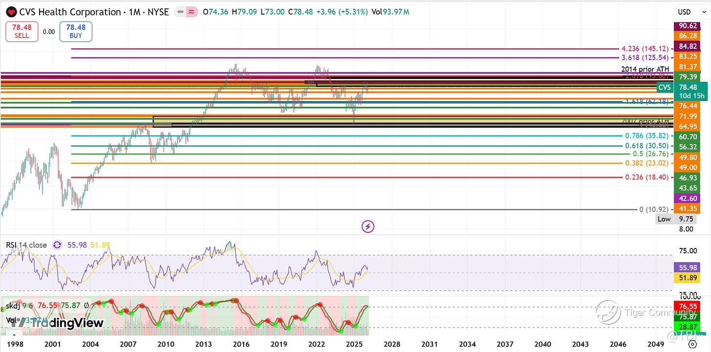This screenshot has width=711, height=352.
Task: Click the 49.80 price axis label
Action: pos(686,157)
